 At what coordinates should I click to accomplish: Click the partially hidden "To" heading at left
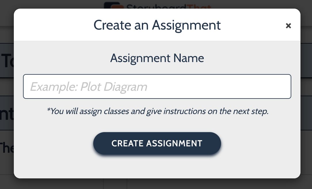point(7,61)
